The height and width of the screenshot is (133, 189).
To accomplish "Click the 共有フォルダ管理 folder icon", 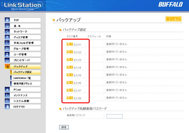I will 7,43.
